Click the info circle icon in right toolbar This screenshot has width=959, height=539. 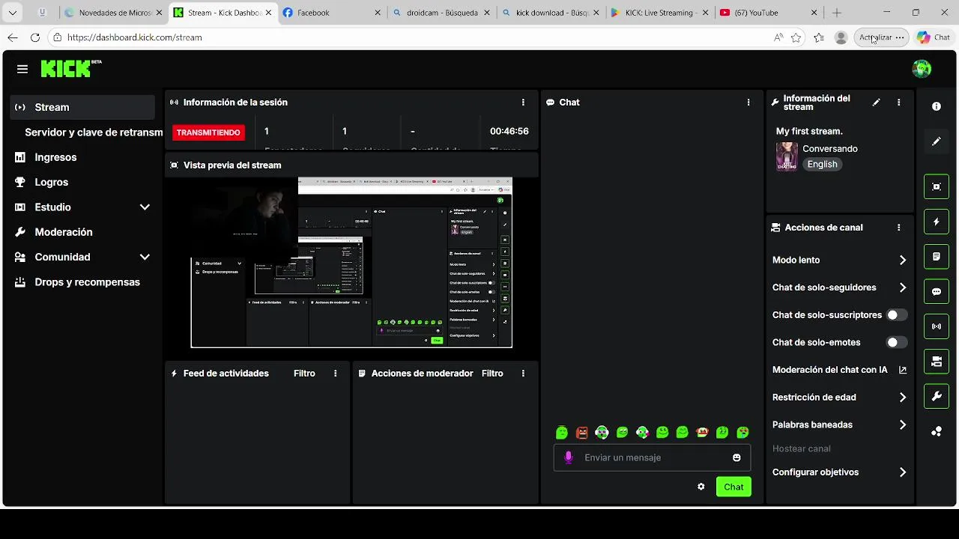(x=937, y=106)
